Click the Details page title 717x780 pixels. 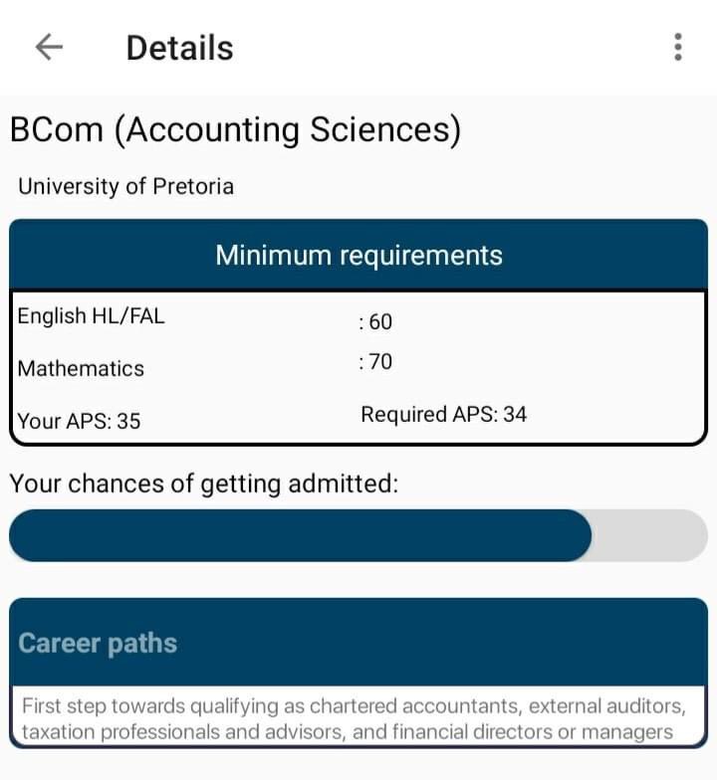tap(179, 48)
